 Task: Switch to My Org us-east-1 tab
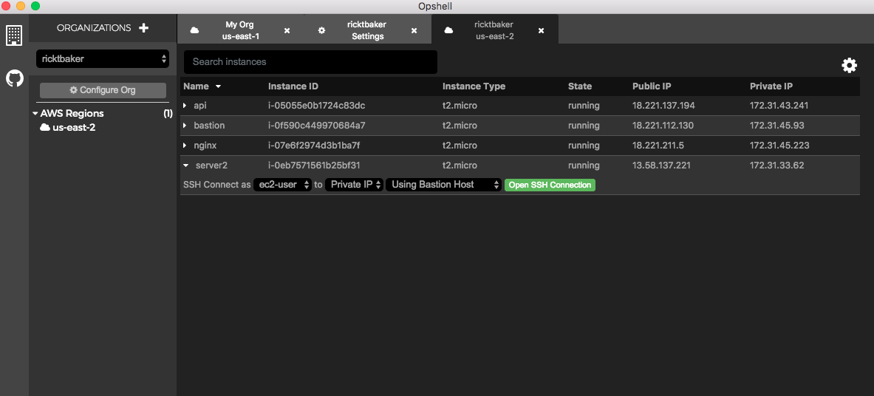[x=239, y=30]
